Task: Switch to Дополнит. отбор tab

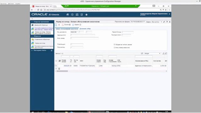Action: click(85, 29)
